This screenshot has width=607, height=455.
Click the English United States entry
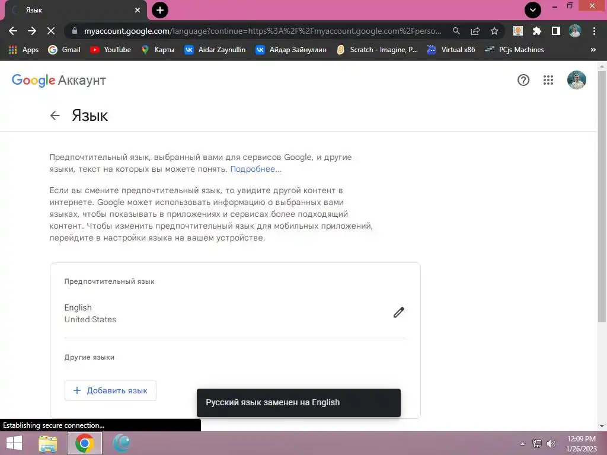point(235,313)
